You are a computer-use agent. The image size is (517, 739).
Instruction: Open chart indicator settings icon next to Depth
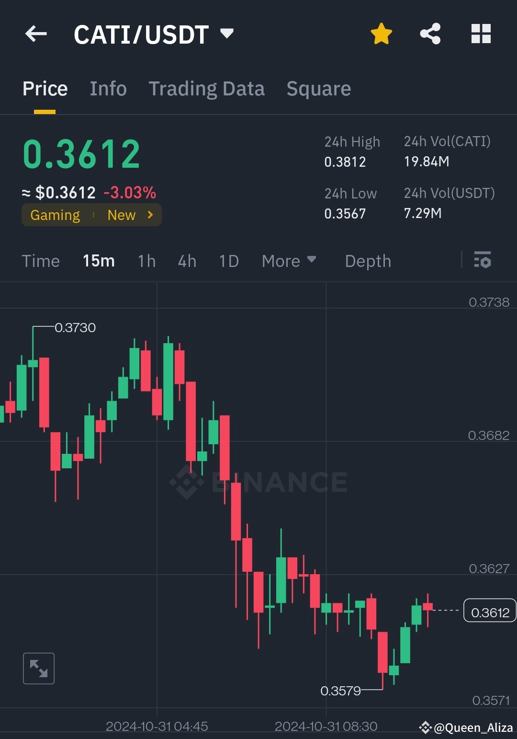[x=483, y=261]
